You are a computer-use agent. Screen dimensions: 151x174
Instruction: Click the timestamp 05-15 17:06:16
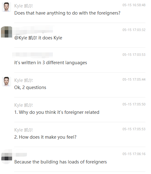pyautogui.click(x=134, y=154)
